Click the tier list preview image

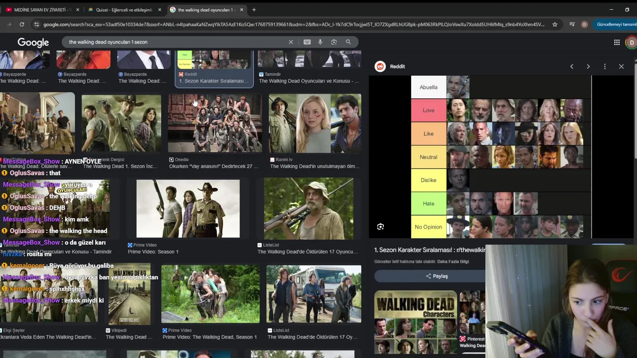[x=501, y=157]
